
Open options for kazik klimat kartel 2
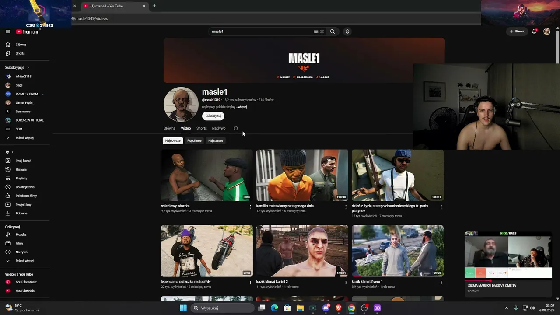pyautogui.click(x=346, y=283)
